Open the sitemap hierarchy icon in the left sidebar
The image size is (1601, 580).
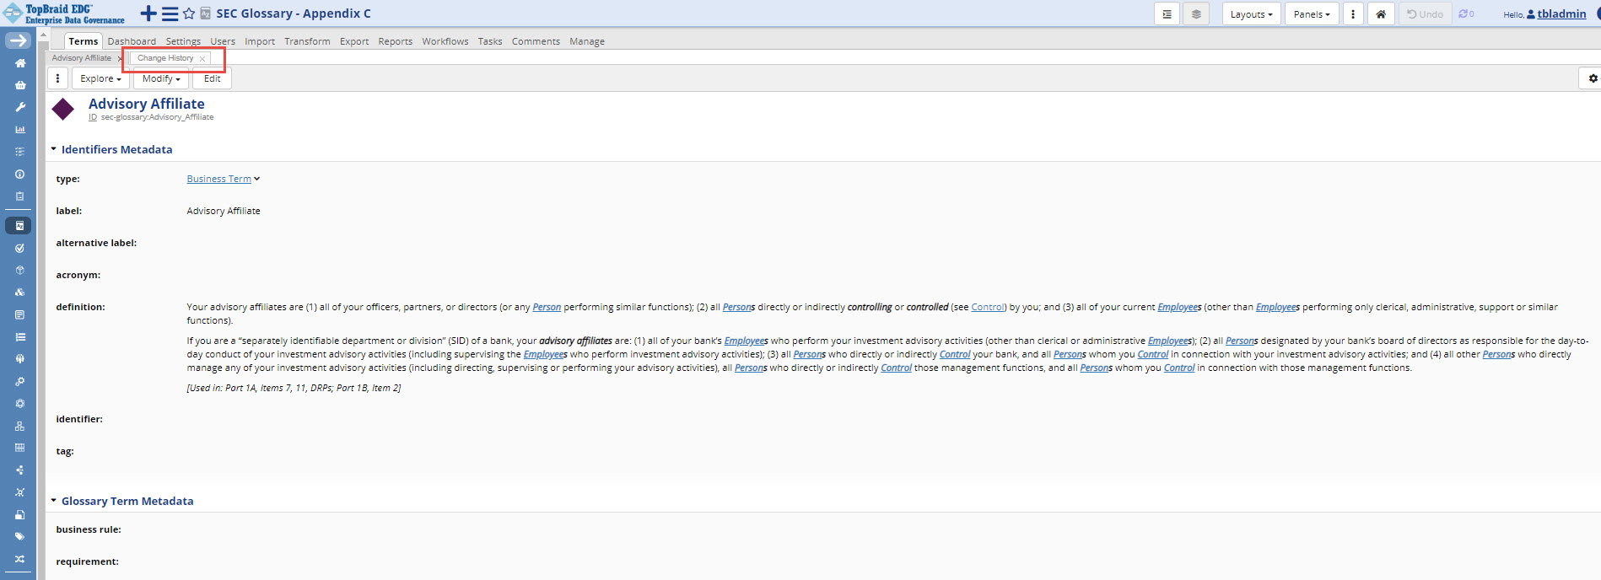(x=19, y=426)
